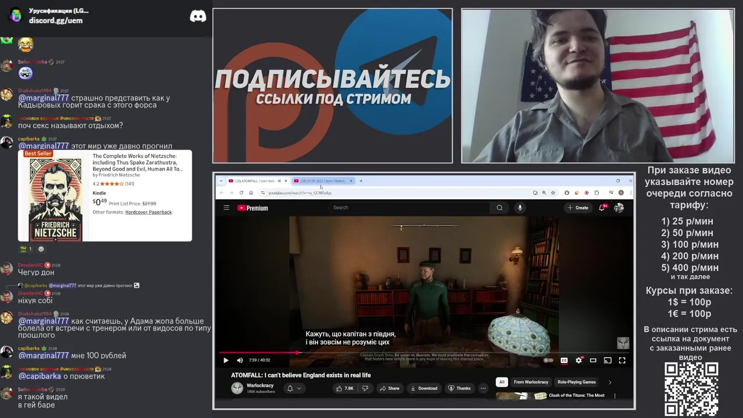Seek on the red video progress bar

pos(424,352)
